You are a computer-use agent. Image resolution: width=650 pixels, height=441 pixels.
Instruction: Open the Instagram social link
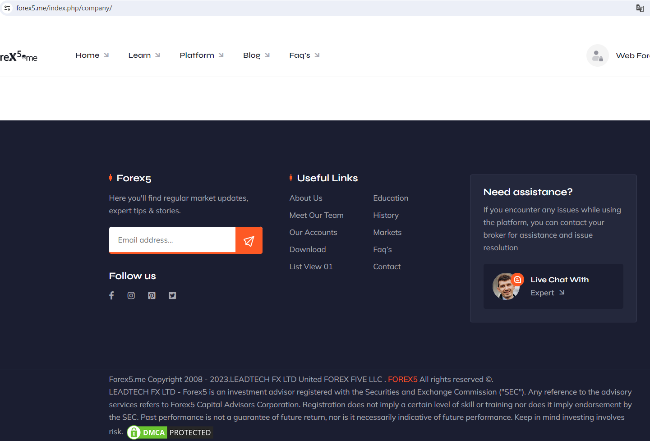coord(131,295)
